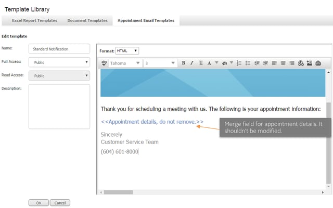Screen dimensions: 333x208
Task: Apply highlight color with paint bucket icon
Action: 224,63
